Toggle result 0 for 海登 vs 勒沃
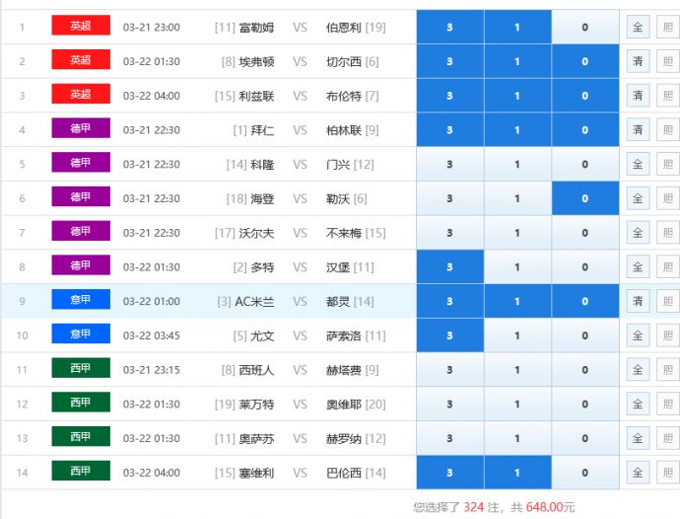The height and width of the screenshot is (519, 680). (x=584, y=198)
